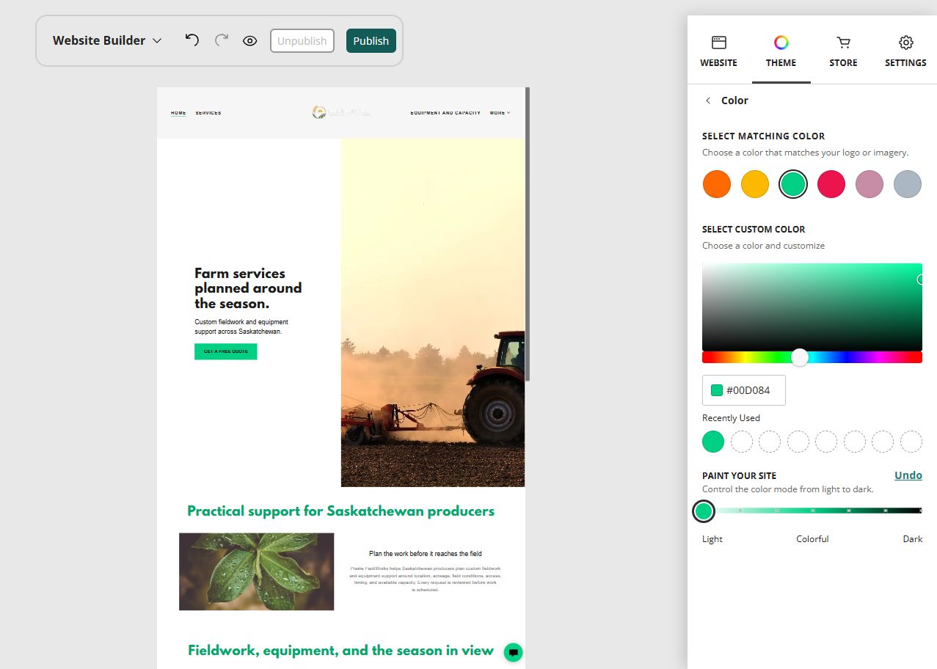Click the Publish button
Image resolution: width=937 pixels, height=669 pixels.
coord(371,41)
